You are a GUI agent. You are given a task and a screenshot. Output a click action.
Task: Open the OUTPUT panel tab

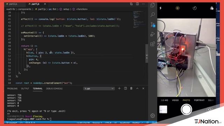pyautogui.click(x=25, y=89)
